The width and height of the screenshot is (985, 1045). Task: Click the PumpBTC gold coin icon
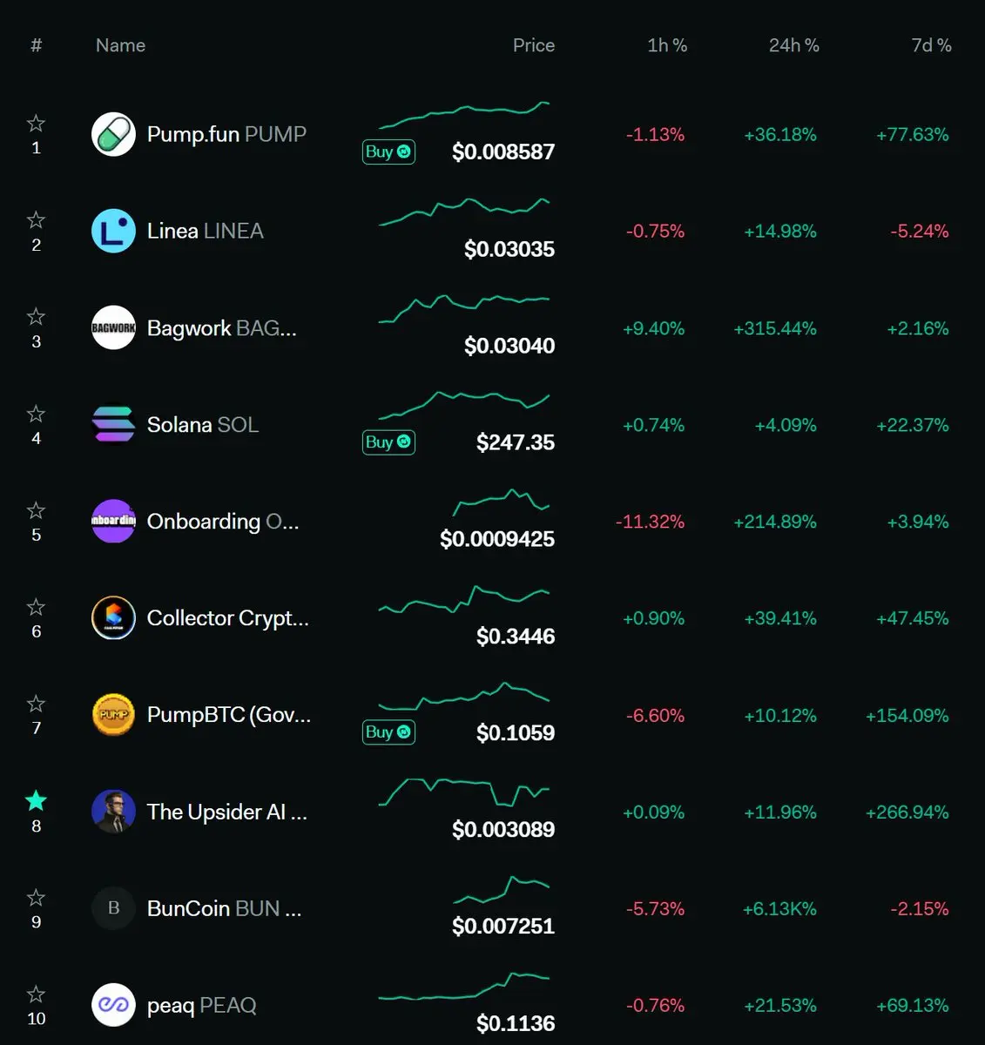[x=113, y=714]
